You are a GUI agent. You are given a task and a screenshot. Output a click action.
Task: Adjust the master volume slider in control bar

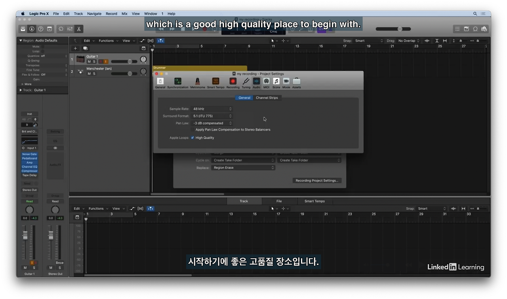tap(393, 29)
